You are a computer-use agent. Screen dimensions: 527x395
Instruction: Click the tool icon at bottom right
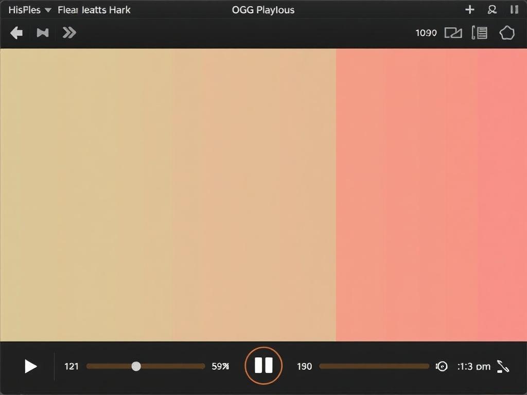click(503, 366)
